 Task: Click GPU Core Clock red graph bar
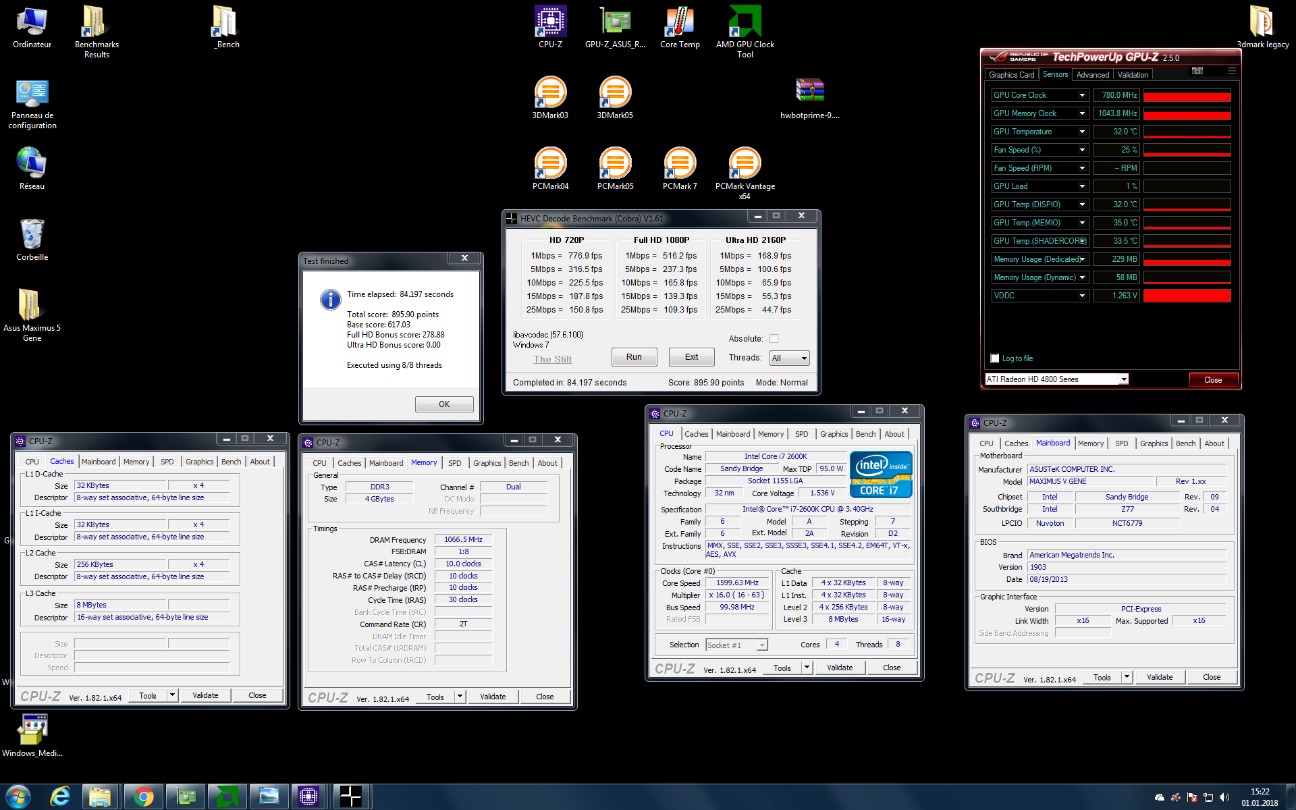tap(1187, 95)
